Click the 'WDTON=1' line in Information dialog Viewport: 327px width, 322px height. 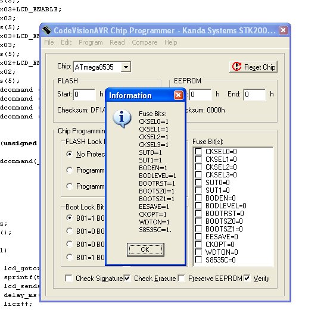pos(154,222)
